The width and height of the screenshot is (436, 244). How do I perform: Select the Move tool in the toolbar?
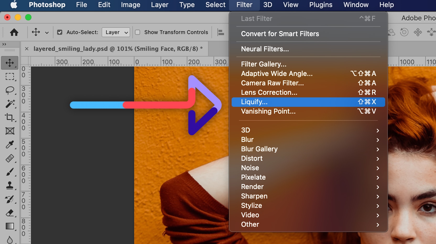pos(10,63)
